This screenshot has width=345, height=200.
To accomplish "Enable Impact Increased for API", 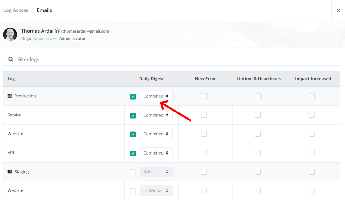I will click(x=311, y=153).
